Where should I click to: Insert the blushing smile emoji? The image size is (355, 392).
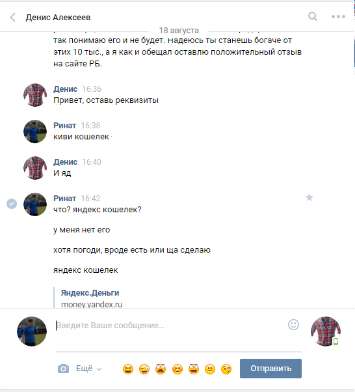pos(177,369)
